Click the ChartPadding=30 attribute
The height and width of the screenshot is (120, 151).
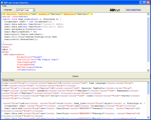coord(26,62)
